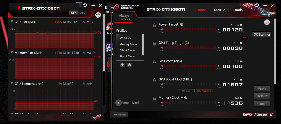The image size is (281, 124).
Task: Increase GPU Boost Clock with right arrow
Action: [x=219, y=84]
